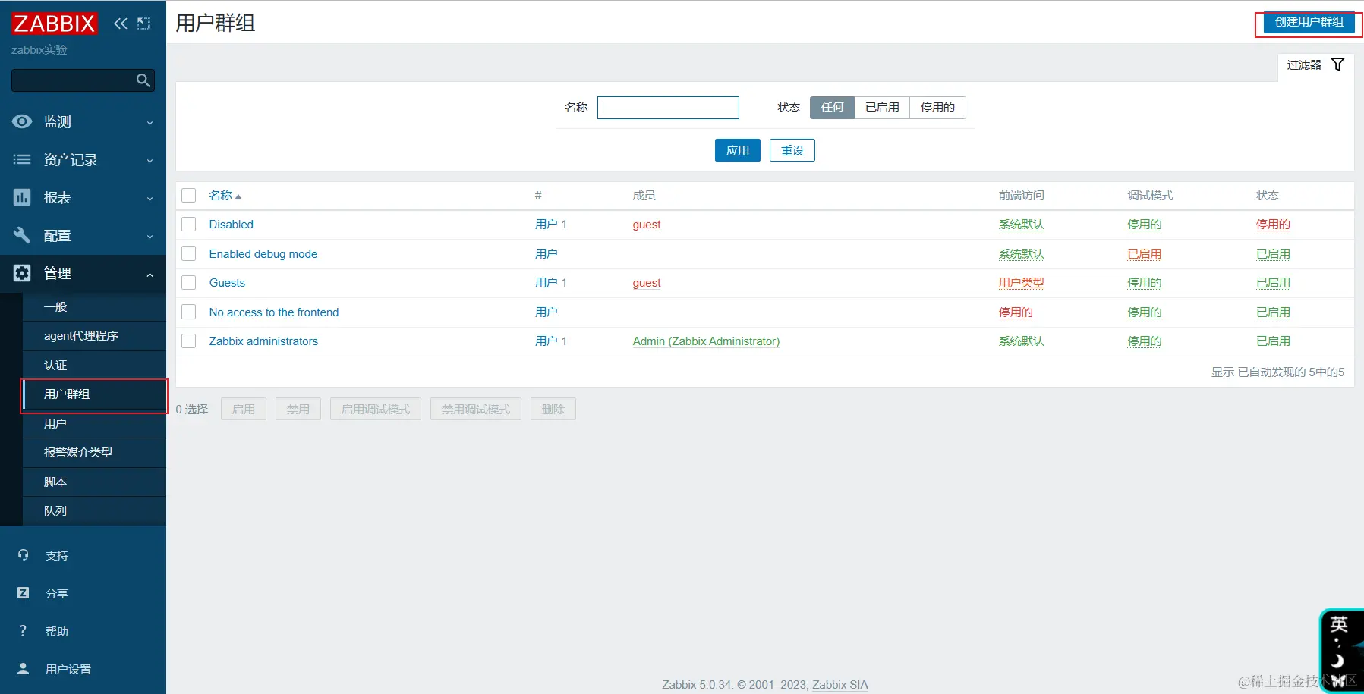Viewport: 1364px width, 694px height.
Task: Click the 重设 filter button
Action: click(x=792, y=150)
